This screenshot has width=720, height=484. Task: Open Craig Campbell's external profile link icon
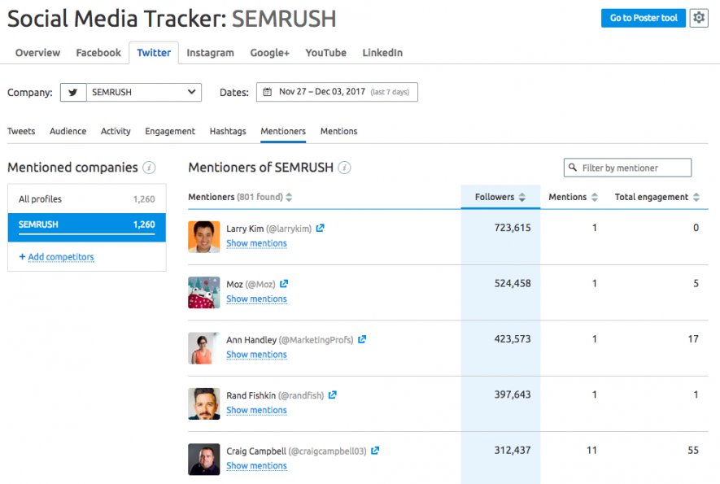[375, 451]
